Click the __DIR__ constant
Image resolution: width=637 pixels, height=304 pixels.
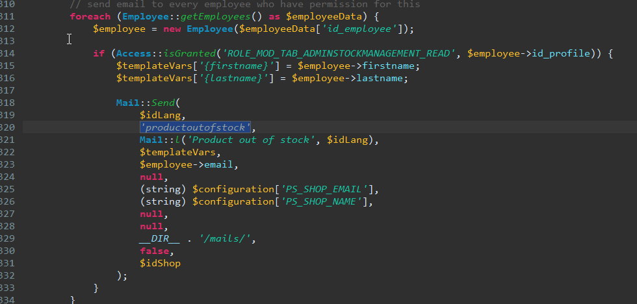click(160, 239)
